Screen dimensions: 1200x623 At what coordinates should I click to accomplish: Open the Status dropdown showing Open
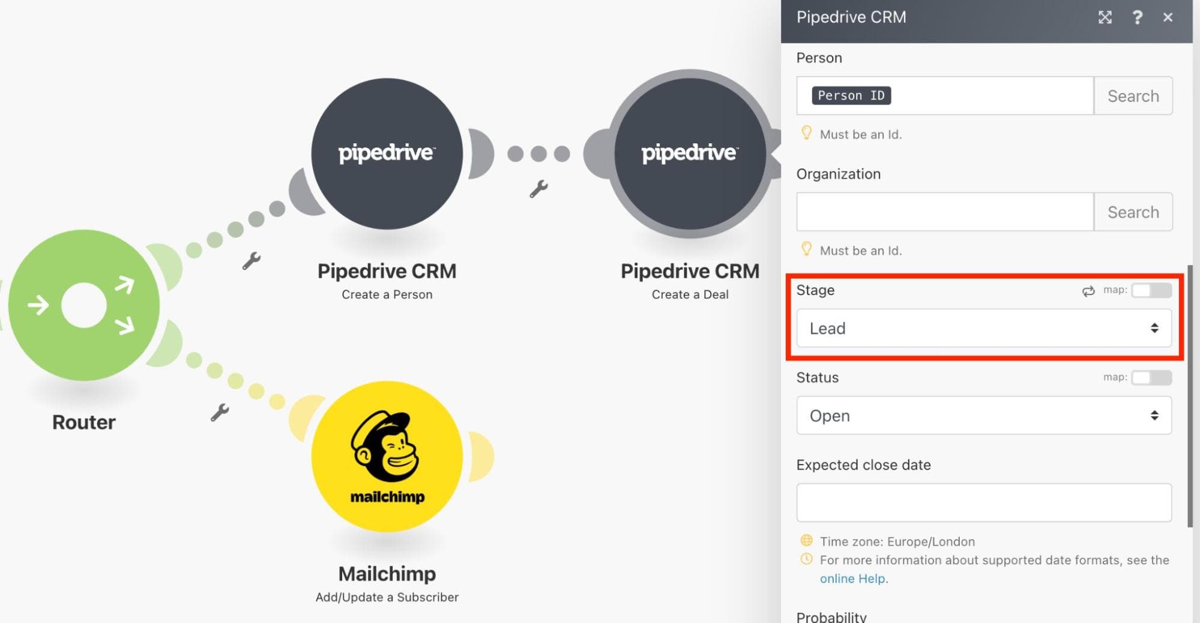click(983, 416)
